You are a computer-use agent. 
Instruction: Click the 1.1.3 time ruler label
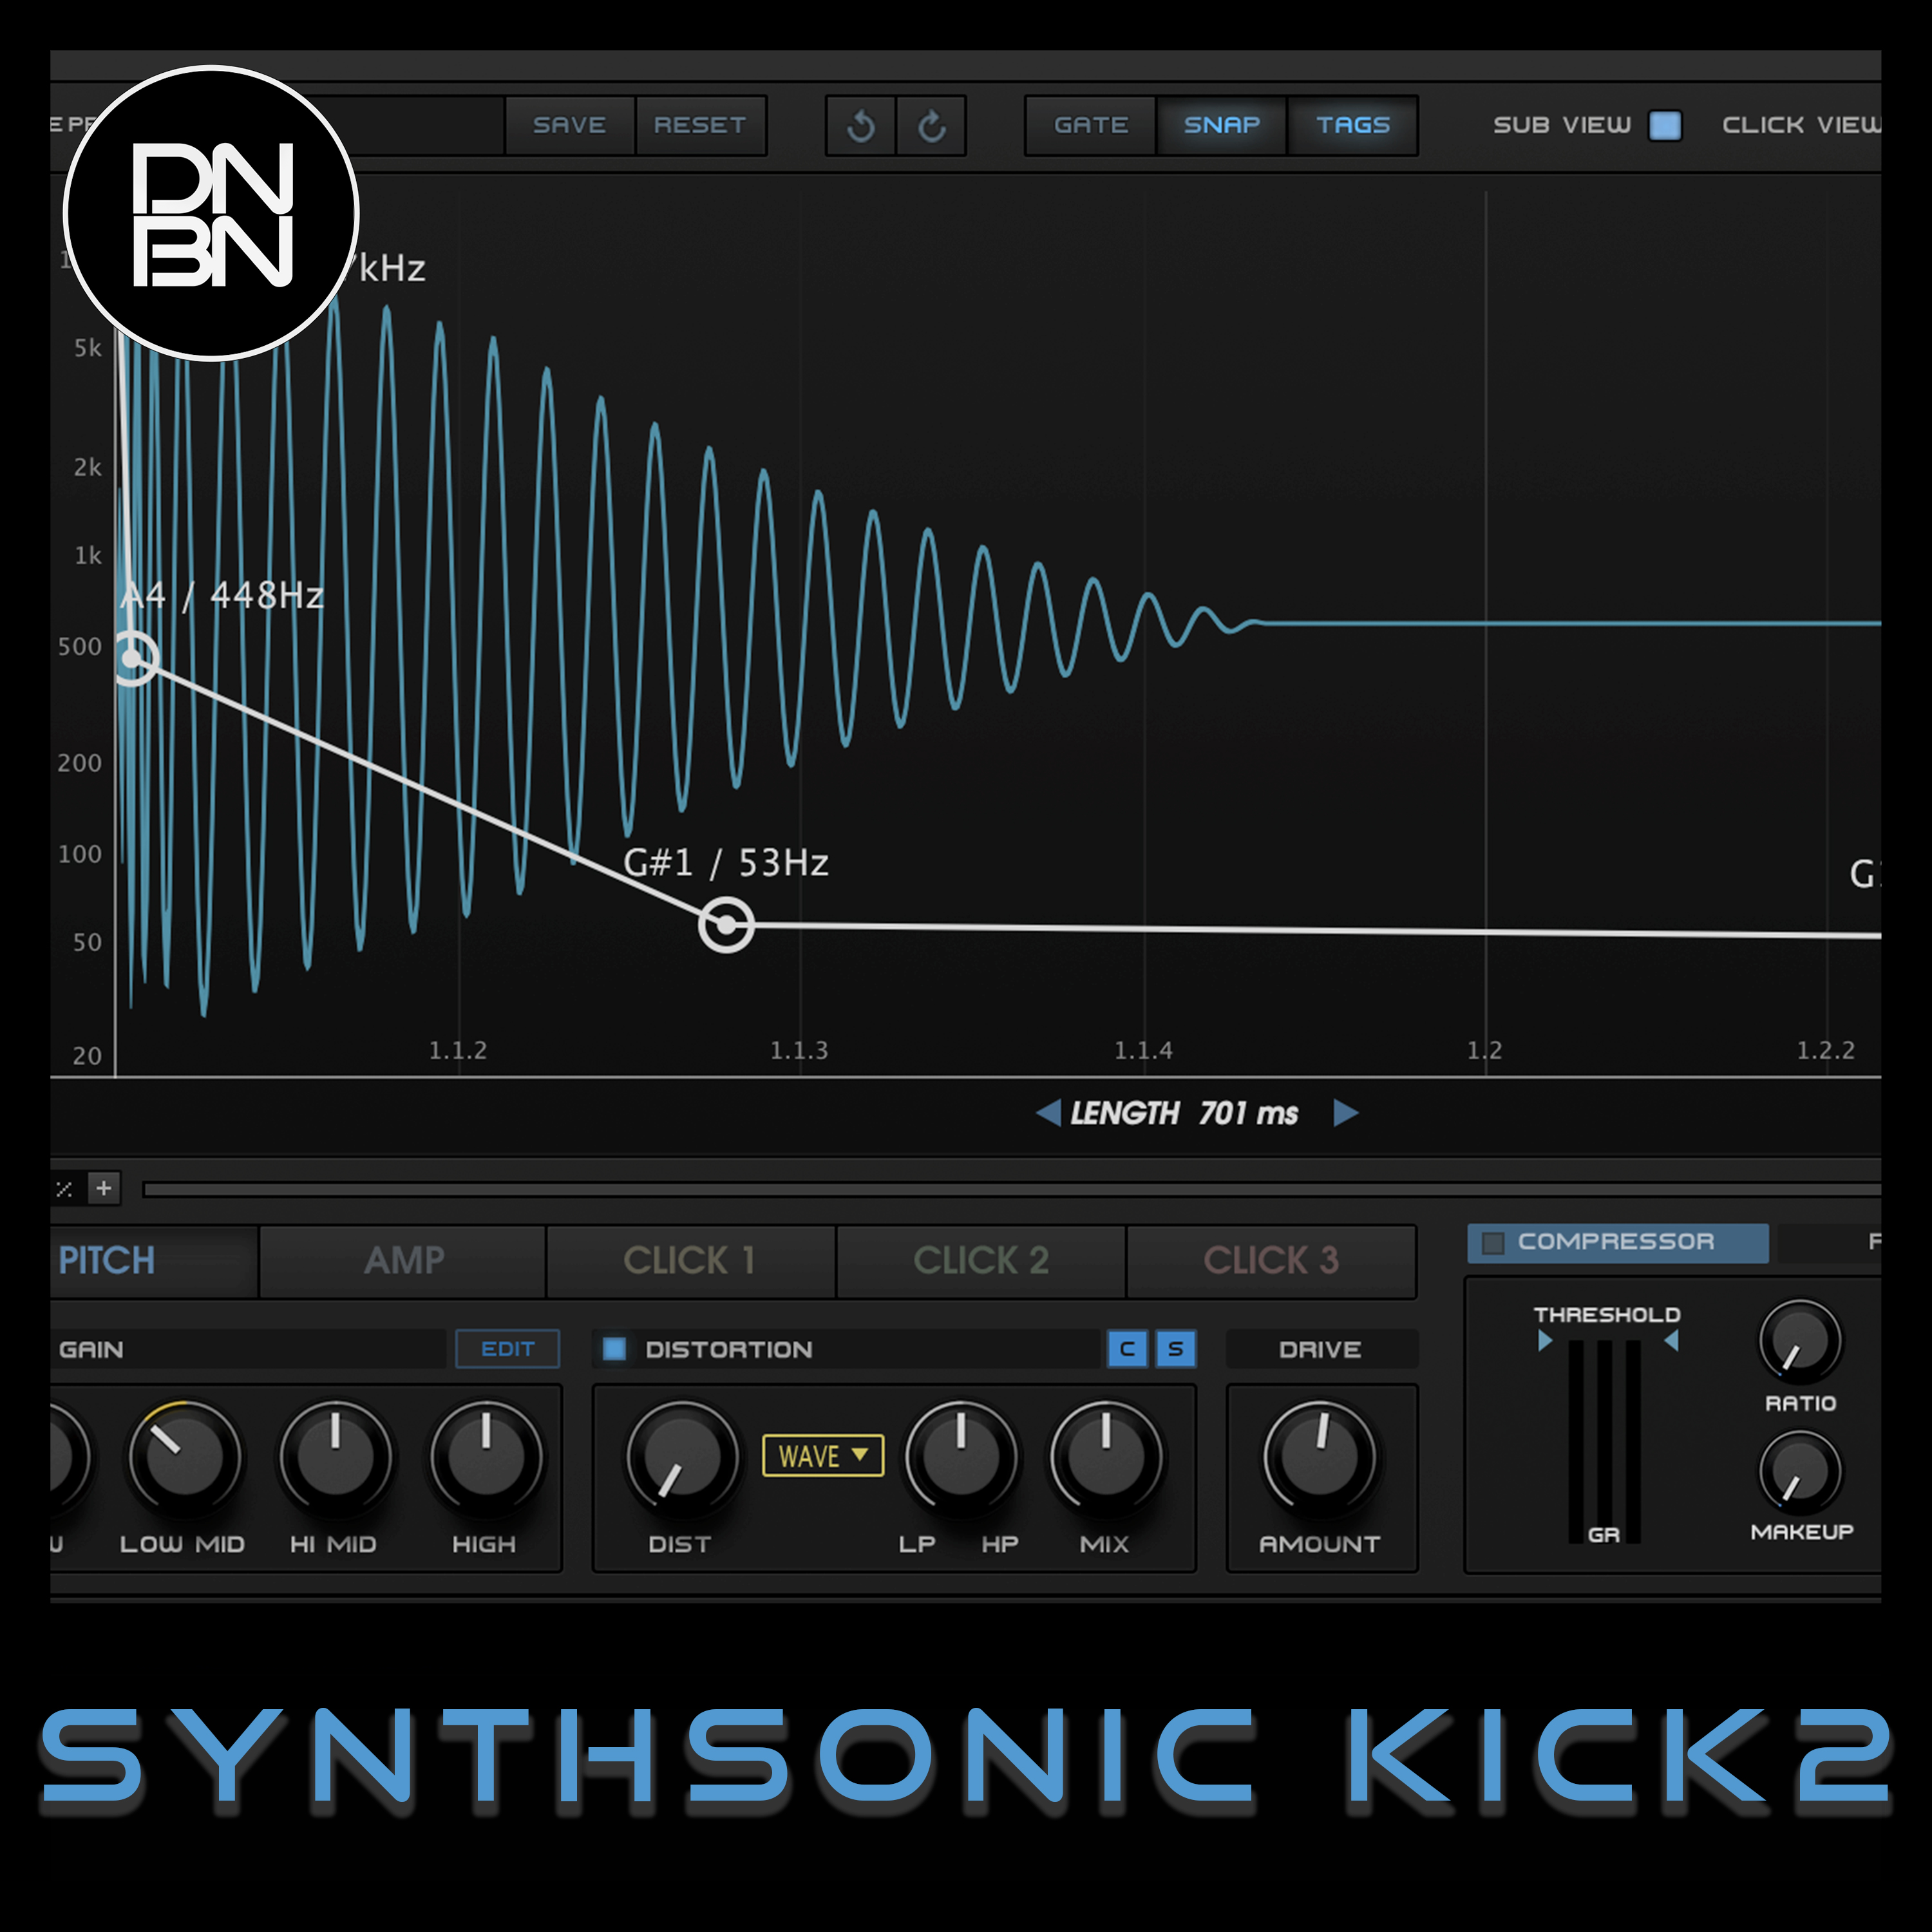[799, 1050]
